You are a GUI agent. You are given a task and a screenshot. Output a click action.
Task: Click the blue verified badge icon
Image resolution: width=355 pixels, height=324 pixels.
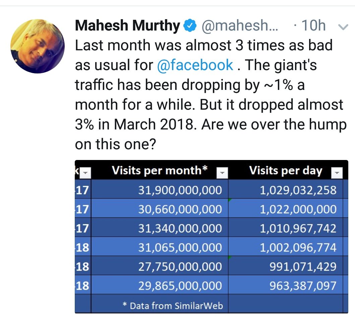tap(190, 26)
